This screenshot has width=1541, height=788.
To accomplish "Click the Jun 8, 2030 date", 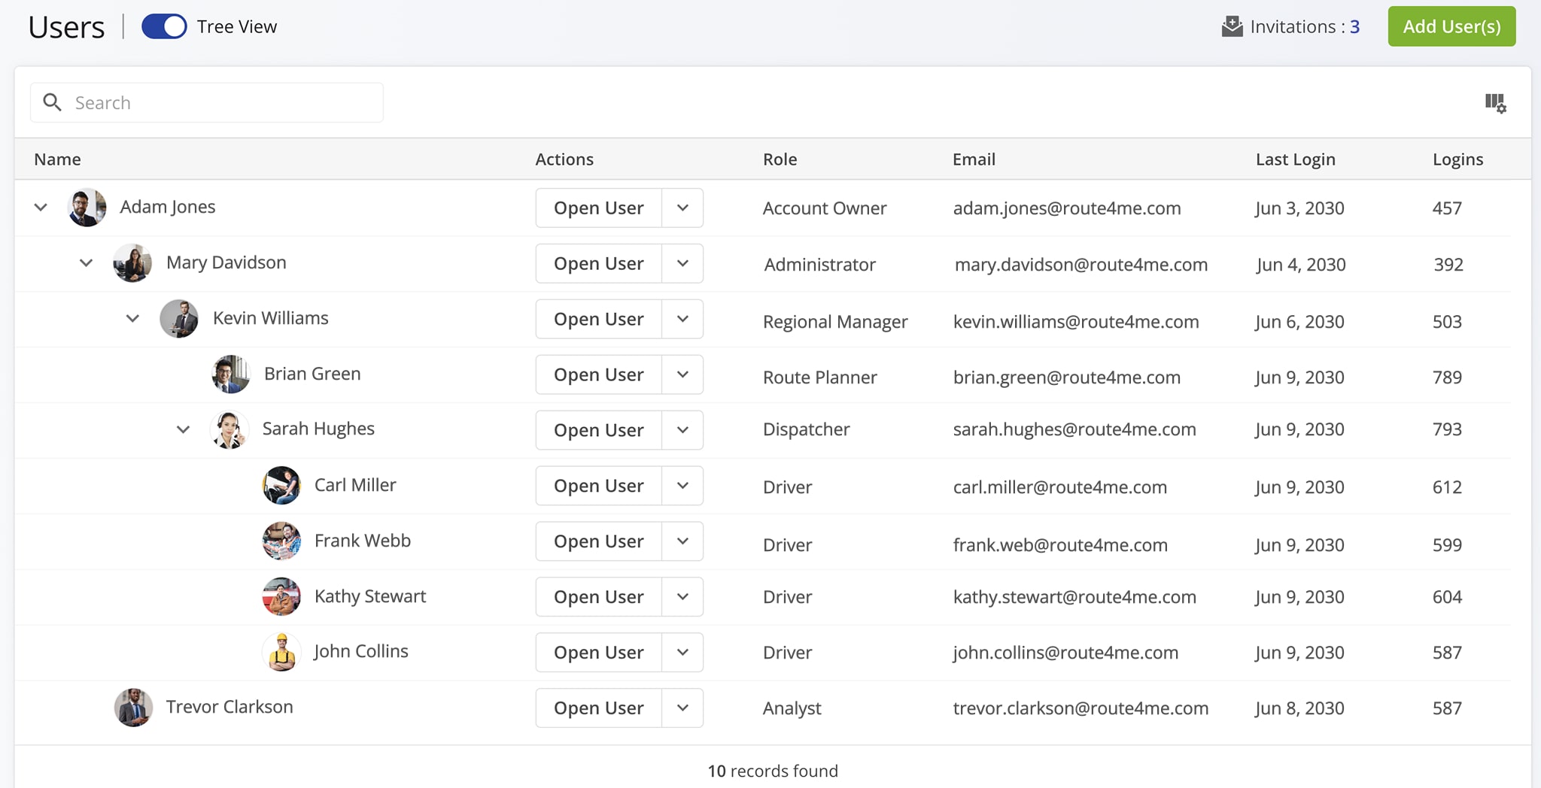I will coord(1299,708).
